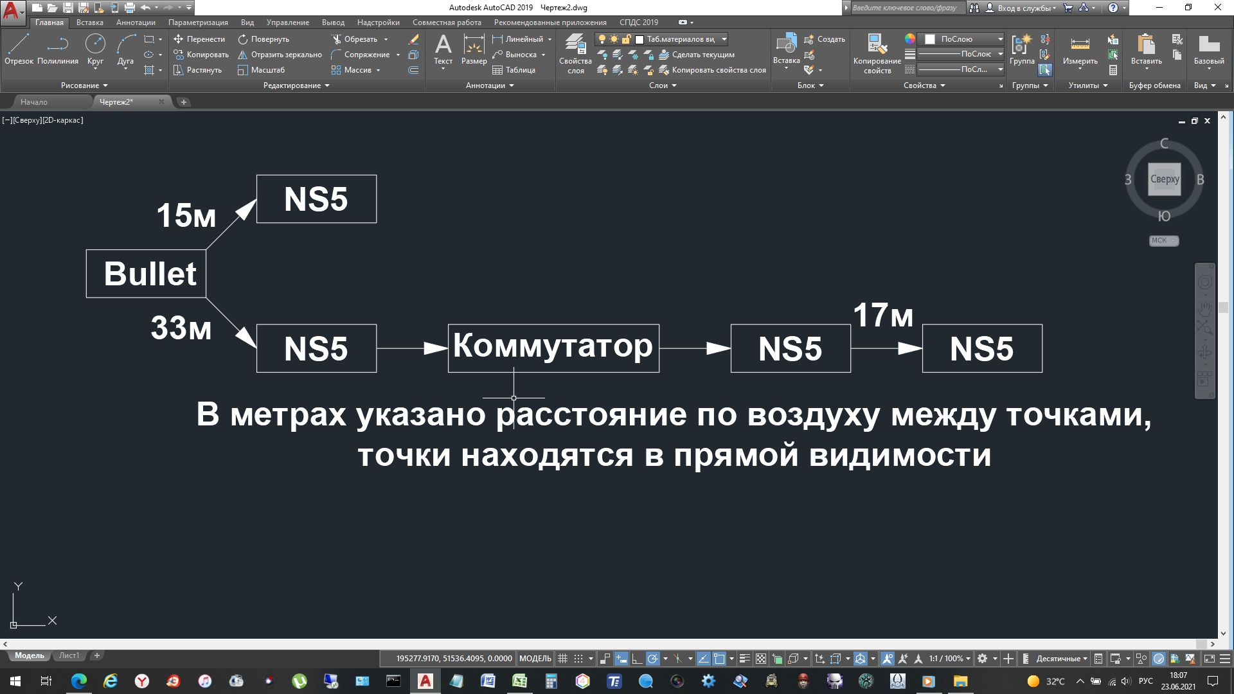Viewport: 1234px width, 694px height.
Task: Click Сделать текущим layer button
Action: pos(696,55)
